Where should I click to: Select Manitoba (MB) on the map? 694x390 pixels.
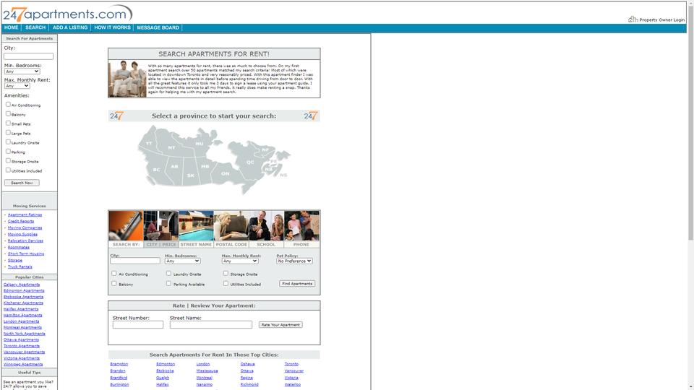(x=205, y=167)
